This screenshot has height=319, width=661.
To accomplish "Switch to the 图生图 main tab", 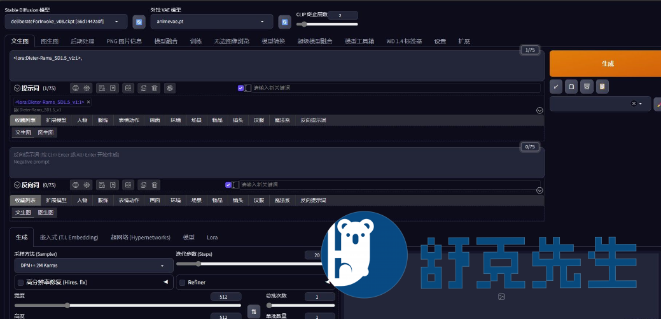I will point(50,41).
